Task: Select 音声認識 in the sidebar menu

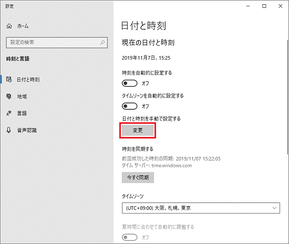Action: (27, 130)
